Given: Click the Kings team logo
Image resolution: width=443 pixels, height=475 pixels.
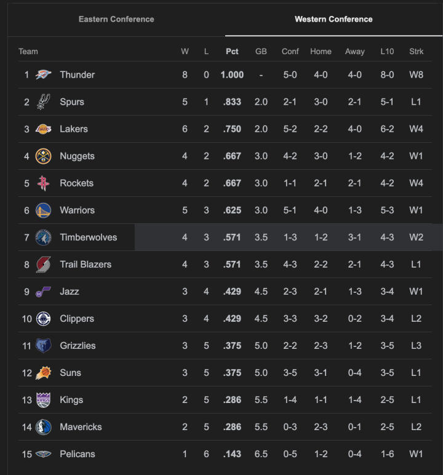Looking at the screenshot, I should pos(43,400).
